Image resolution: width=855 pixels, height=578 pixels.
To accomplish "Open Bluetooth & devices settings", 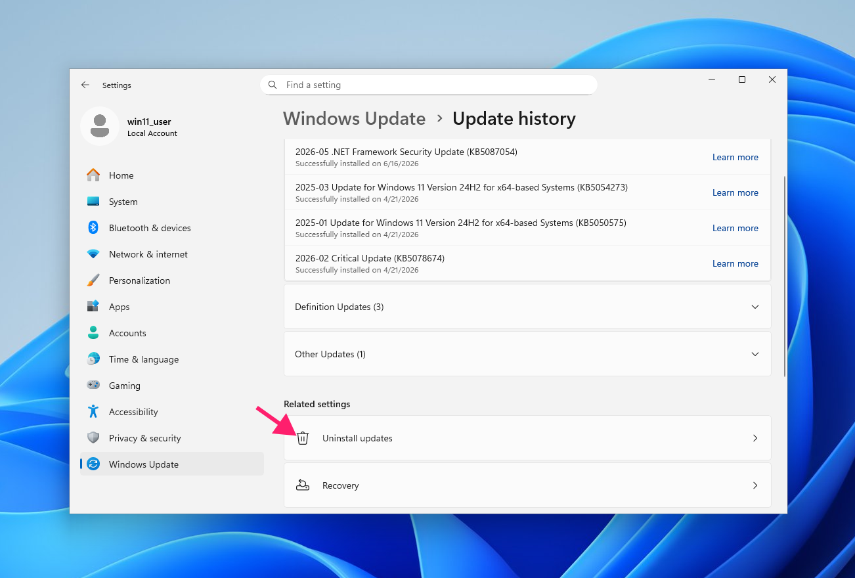I will (172, 228).
